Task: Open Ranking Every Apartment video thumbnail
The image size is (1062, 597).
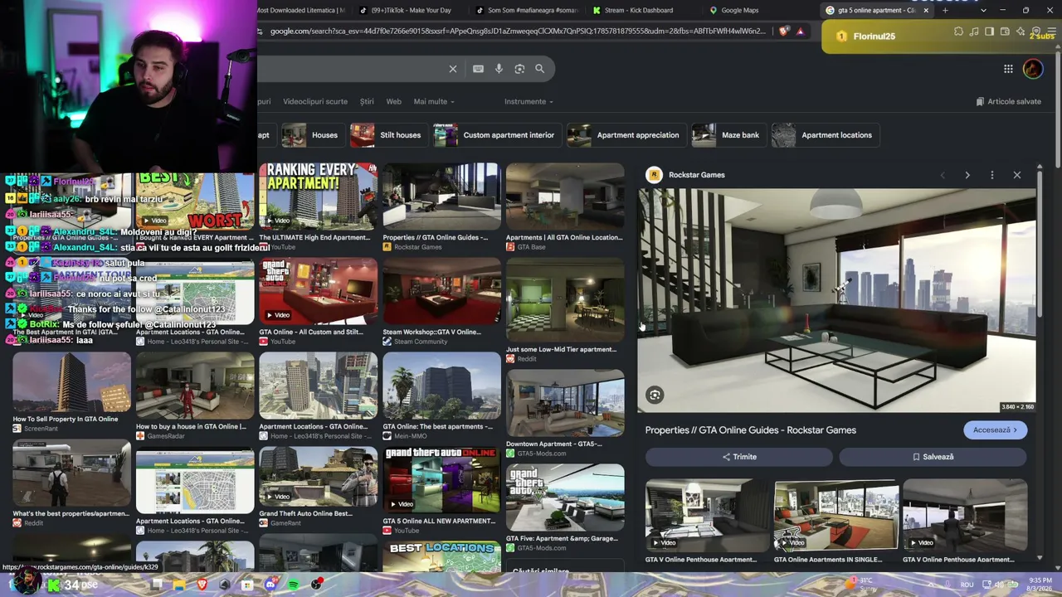Action: point(319,196)
